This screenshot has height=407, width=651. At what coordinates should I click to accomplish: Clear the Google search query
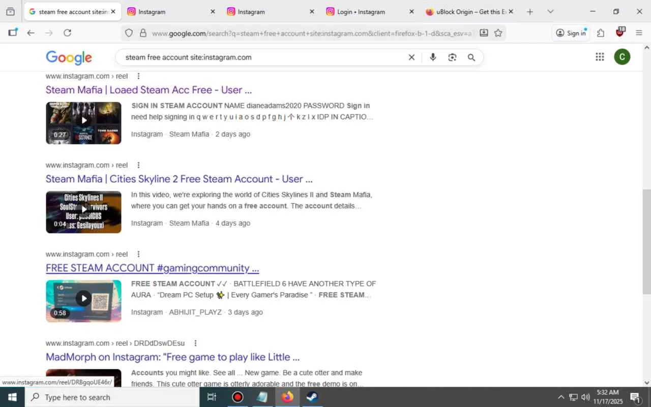pyautogui.click(x=411, y=57)
